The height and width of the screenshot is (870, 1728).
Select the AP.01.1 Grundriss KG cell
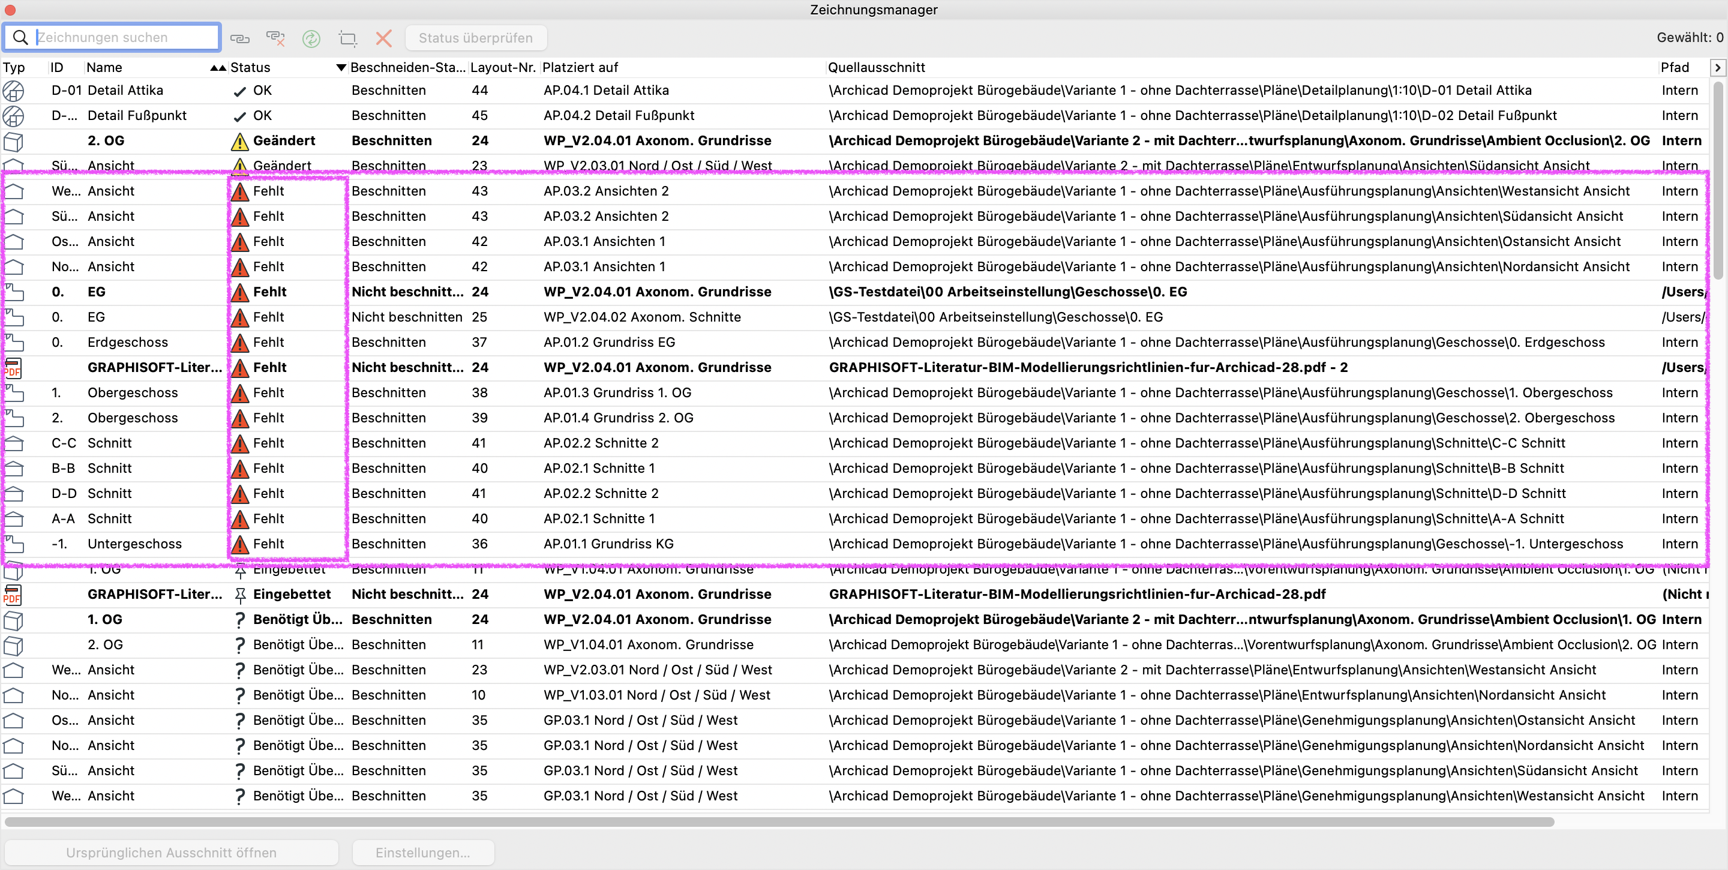click(608, 545)
